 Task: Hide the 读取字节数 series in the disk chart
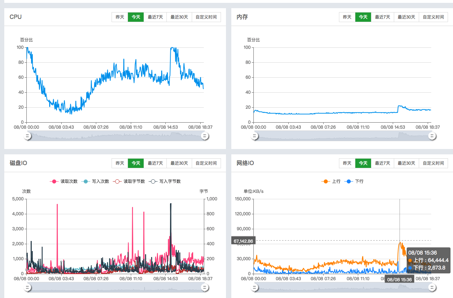click(x=129, y=181)
